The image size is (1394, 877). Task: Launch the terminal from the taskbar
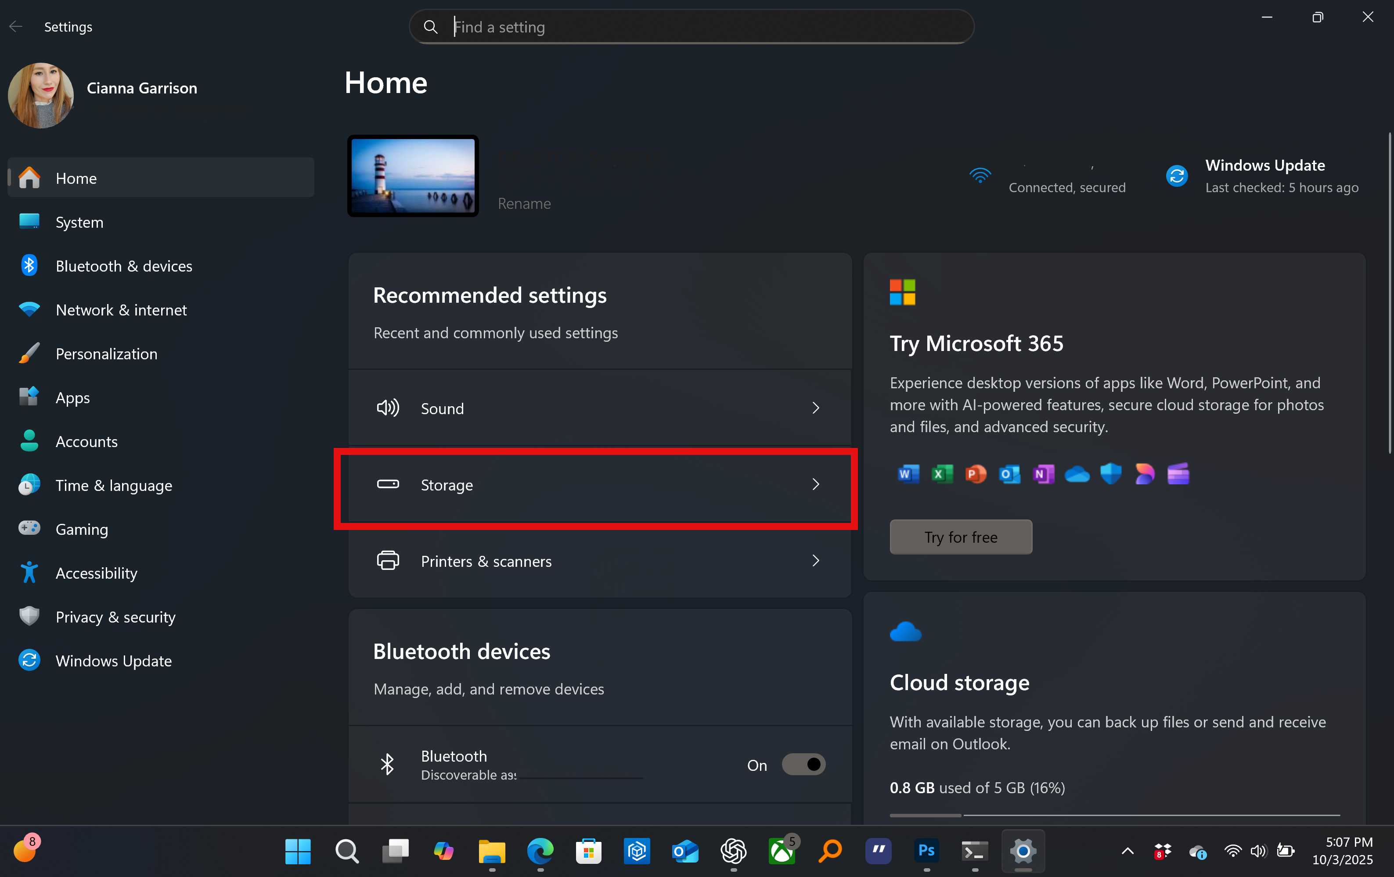974,852
